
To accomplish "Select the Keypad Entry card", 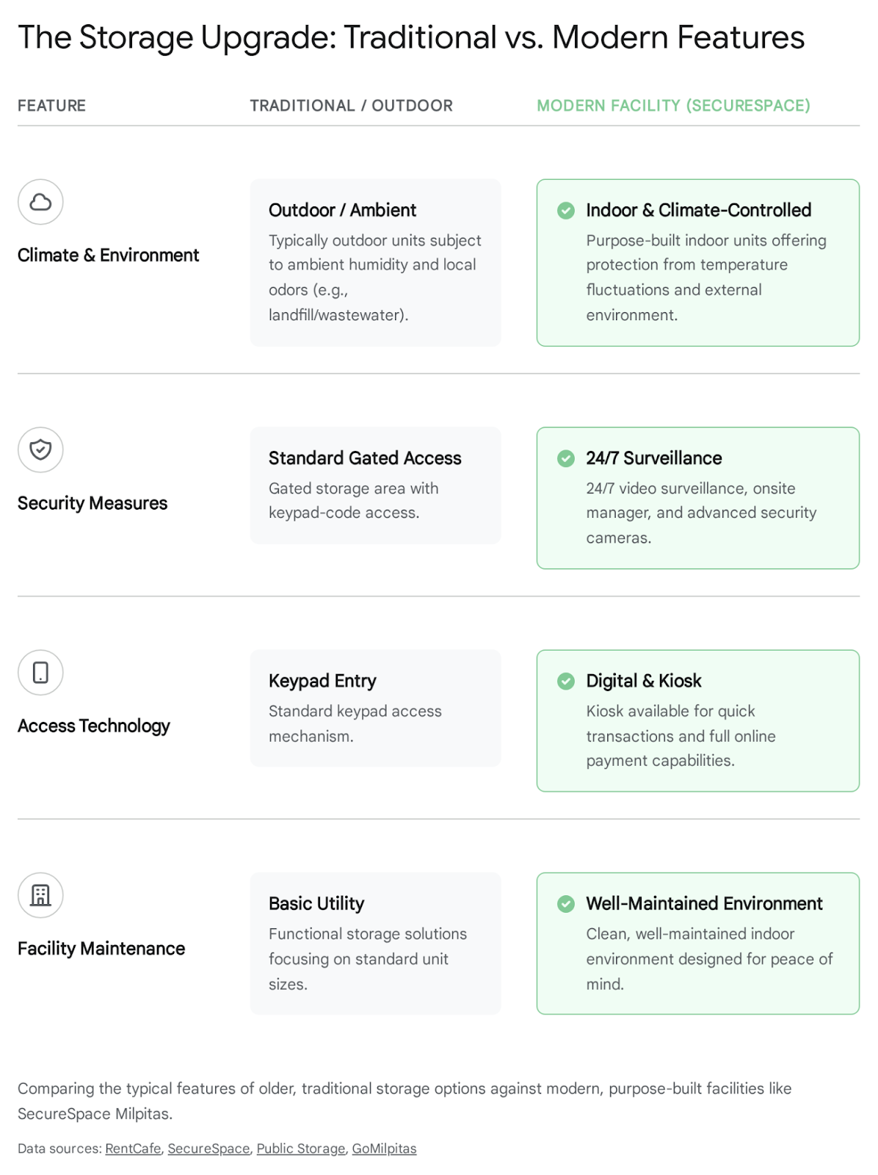I will 375,707.
